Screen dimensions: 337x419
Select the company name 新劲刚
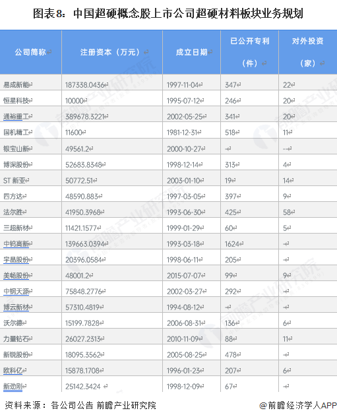[13, 387]
